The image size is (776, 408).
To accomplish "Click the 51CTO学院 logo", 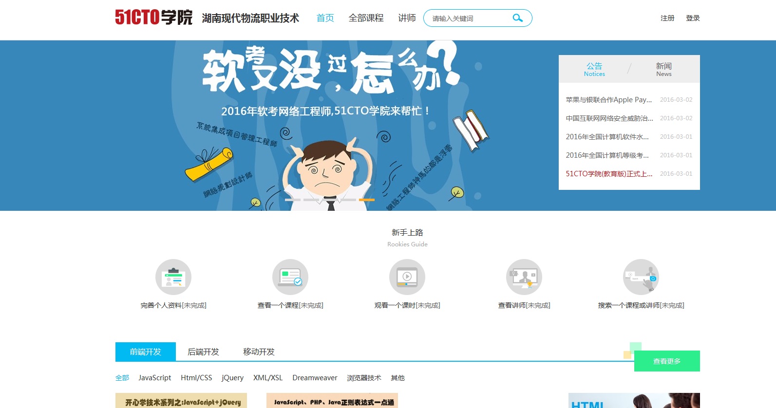I will point(154,18).
